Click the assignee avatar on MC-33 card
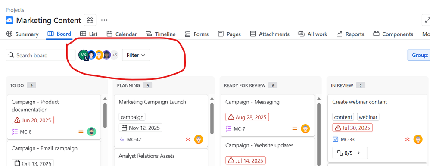The height and width of the screenshot is (166, 430). click(x=418, y=139)
